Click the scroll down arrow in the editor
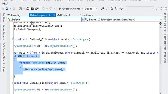The width and height of the screenshot is (168, 94). [x=160, y=93]
